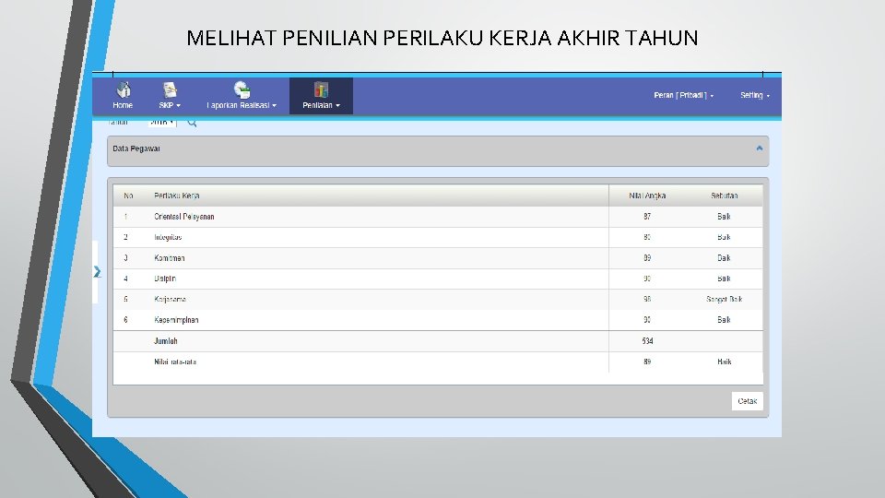
Task: Click the Home house icon
Action: [123, 89]
